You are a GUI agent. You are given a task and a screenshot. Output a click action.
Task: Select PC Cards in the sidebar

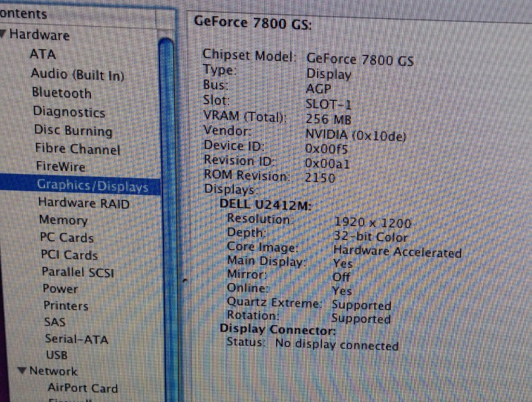click(67, 237)
